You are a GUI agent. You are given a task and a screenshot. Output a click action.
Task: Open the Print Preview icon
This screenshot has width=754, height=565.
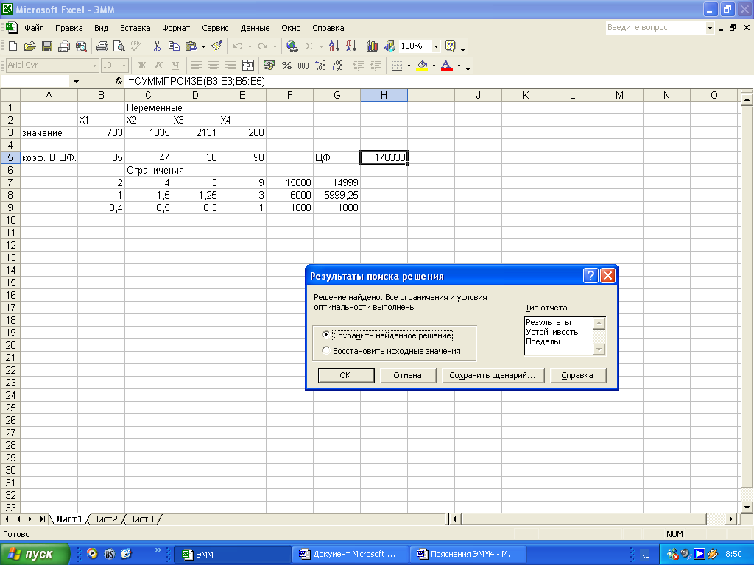click(119, 46)
